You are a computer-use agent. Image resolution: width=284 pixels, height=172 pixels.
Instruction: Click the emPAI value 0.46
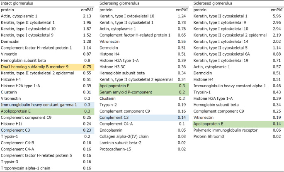click(277, 86)
